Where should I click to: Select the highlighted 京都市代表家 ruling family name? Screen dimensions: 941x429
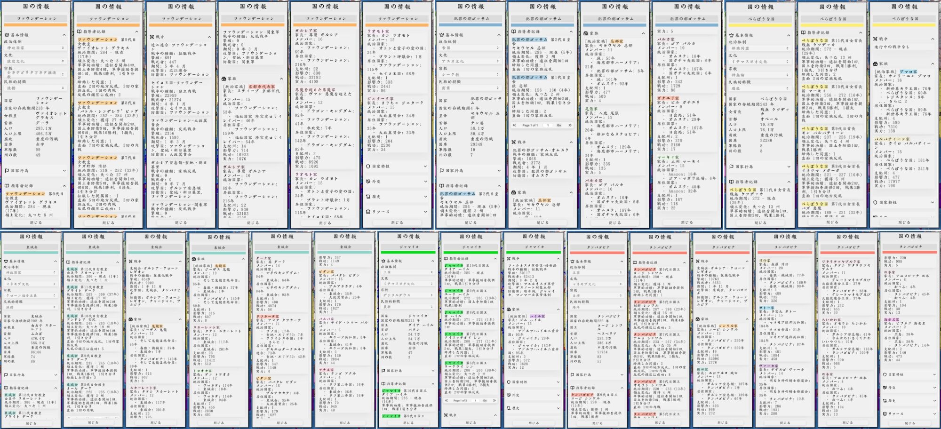pos(262,87)
